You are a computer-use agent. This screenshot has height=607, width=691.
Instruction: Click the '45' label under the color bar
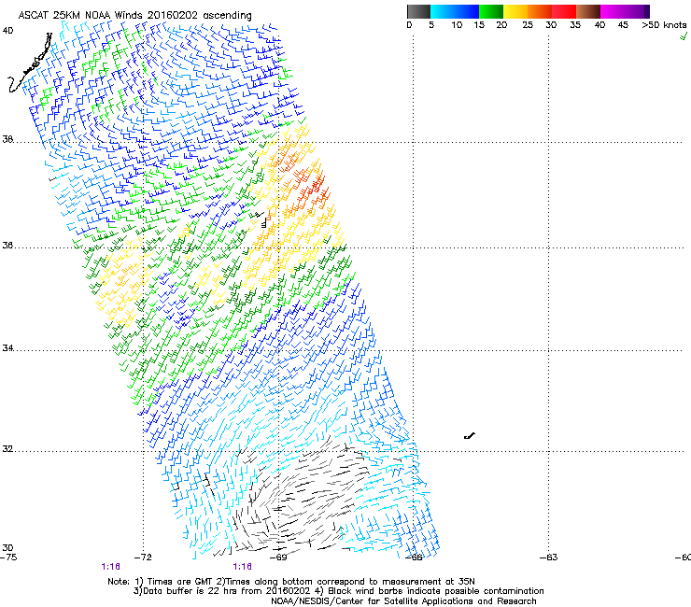coord(623,25)
